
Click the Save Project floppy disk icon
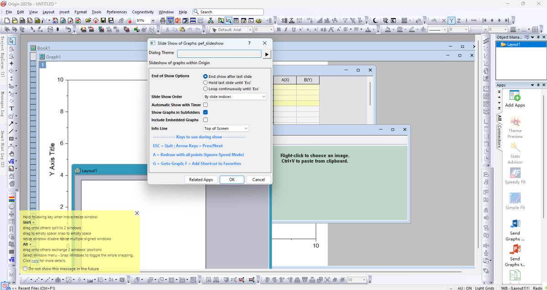(x=103, y=20)
